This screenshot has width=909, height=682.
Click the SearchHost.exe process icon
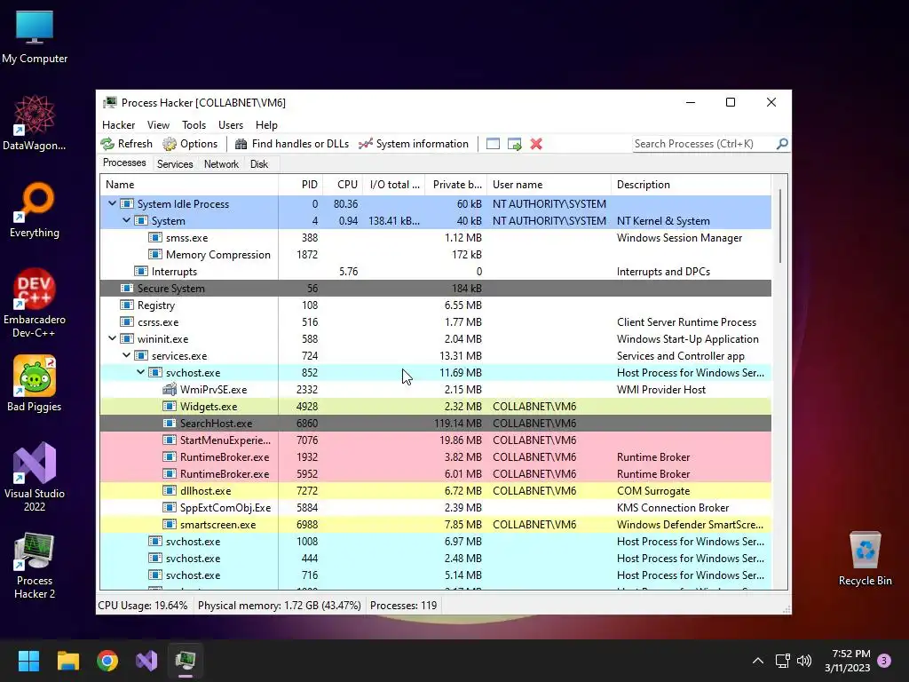(x=170, y=423)
